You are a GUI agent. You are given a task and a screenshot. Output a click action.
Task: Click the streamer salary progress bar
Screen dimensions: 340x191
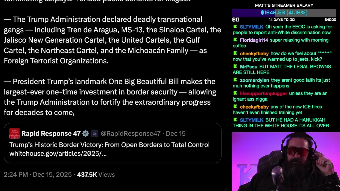click(x=284, y=13)
